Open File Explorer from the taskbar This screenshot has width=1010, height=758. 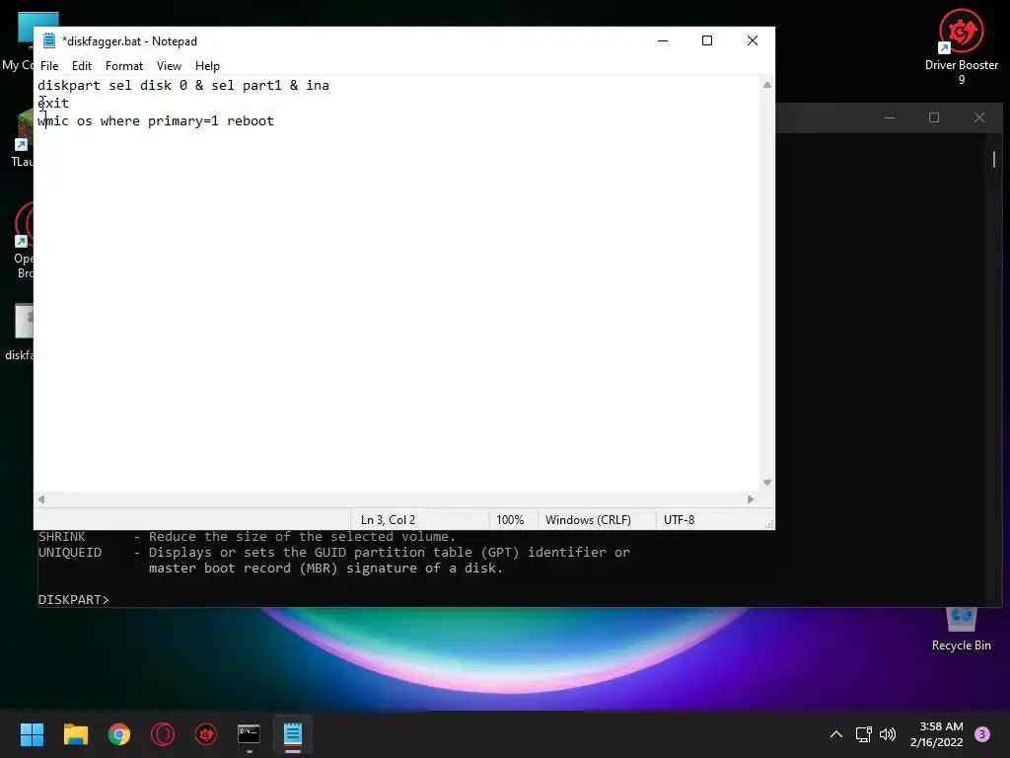75,734
